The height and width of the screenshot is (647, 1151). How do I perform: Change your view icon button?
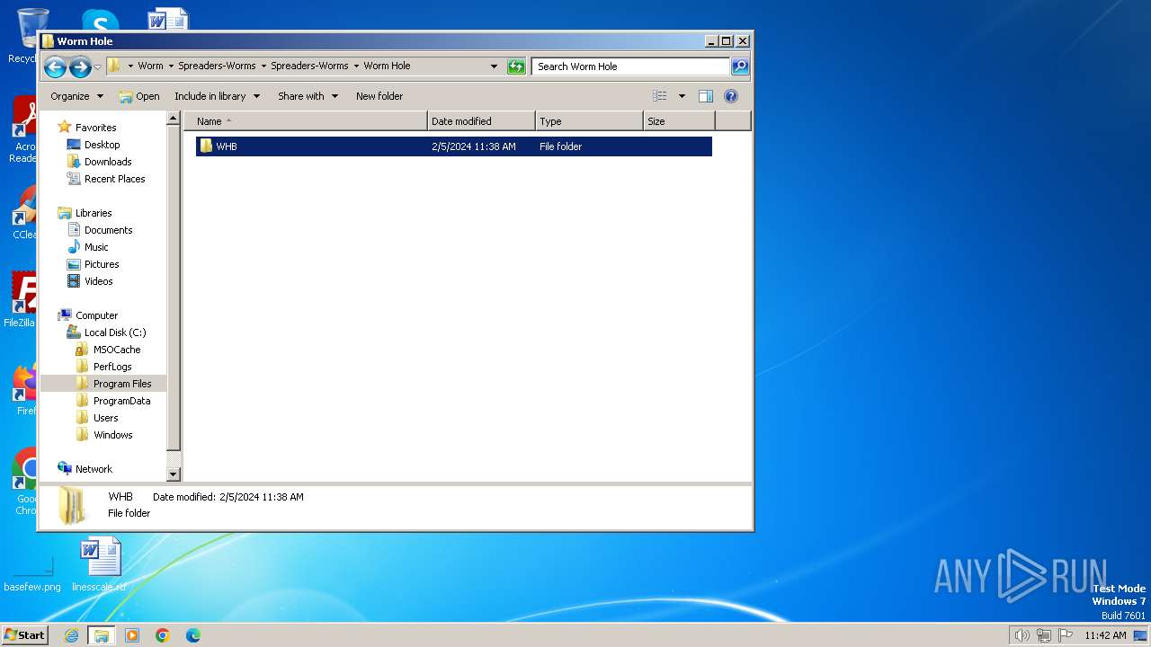660,96
